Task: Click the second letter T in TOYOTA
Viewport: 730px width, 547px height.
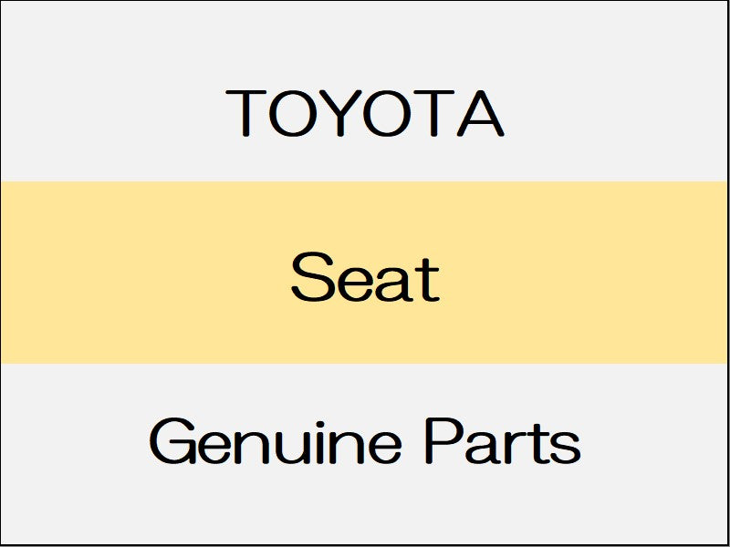Action: tap(436, 114)
